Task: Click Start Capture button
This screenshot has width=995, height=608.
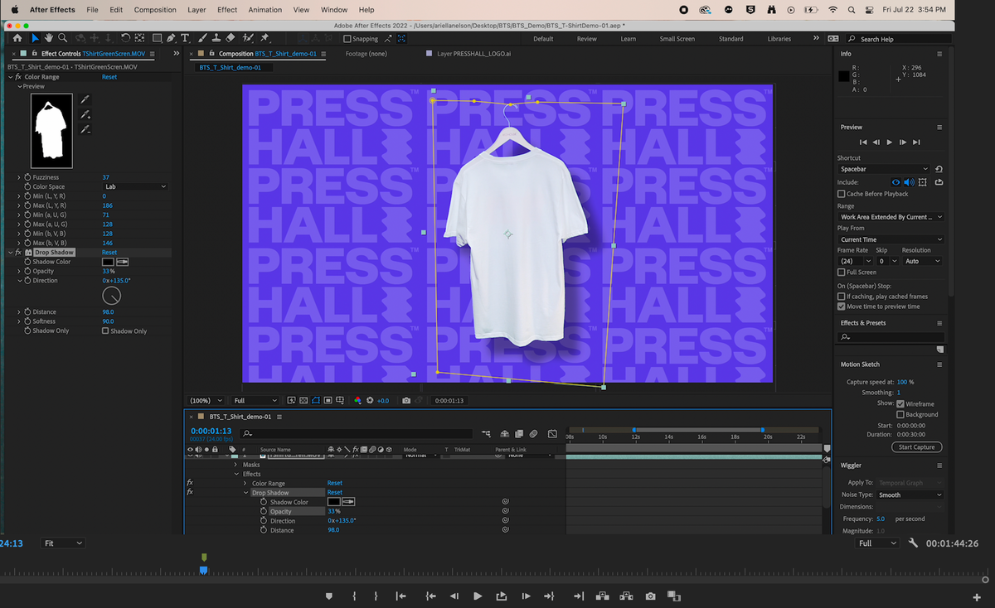Action: (917, 447)
